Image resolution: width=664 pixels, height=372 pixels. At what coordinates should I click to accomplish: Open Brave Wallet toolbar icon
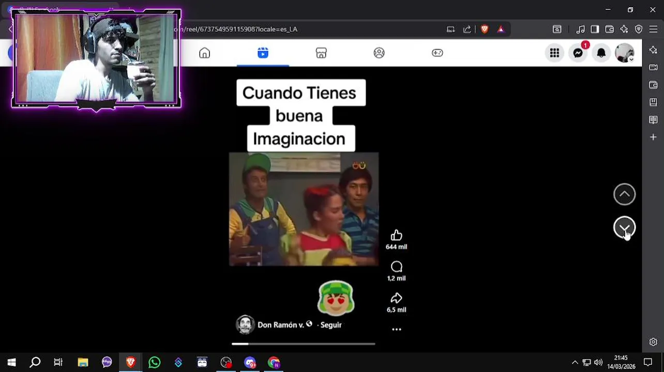610,29
